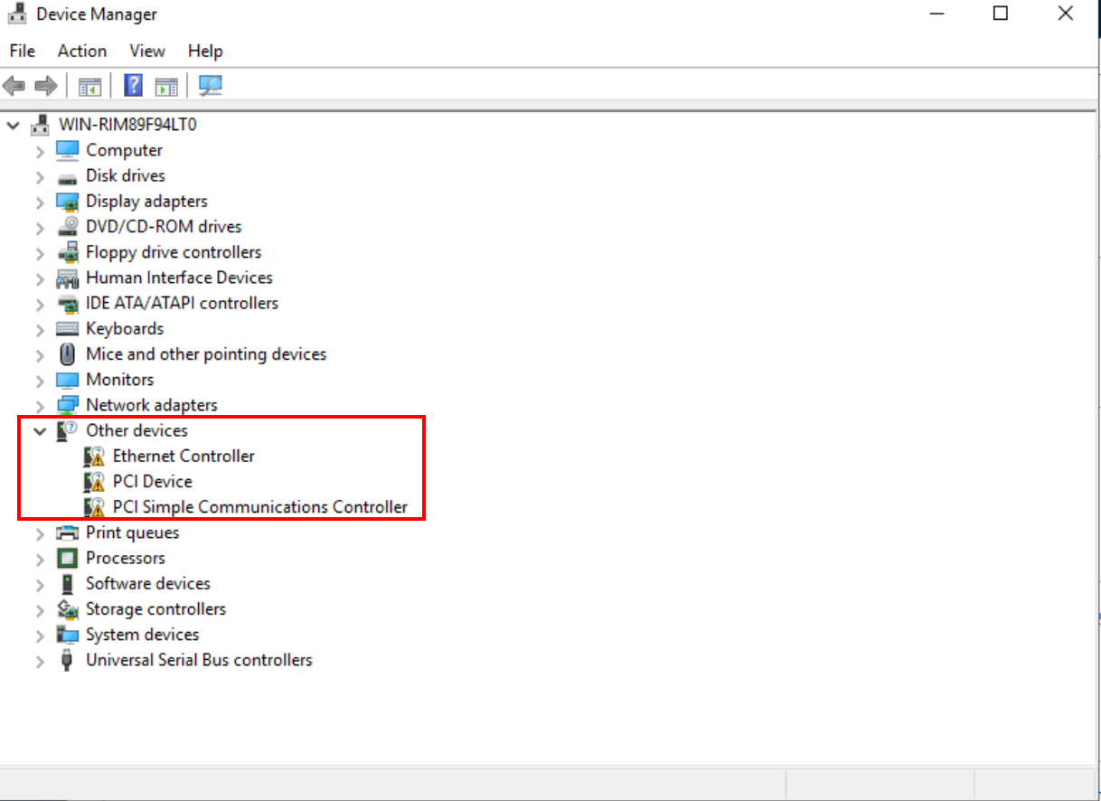Image resolution: width=1101 pixels, height=801 pixels.
Task: Open the View menu
Action: pos(146,51)
